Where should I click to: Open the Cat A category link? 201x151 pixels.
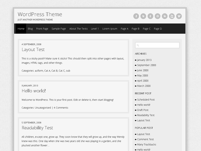47,70
